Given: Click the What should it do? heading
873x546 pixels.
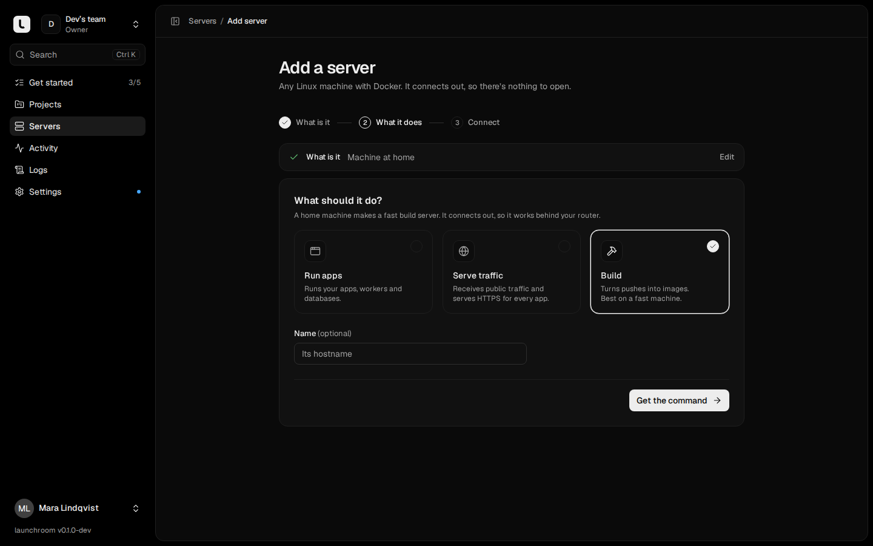Looking at the screenshot, I should pyautogui.click(x=338, y=200).
